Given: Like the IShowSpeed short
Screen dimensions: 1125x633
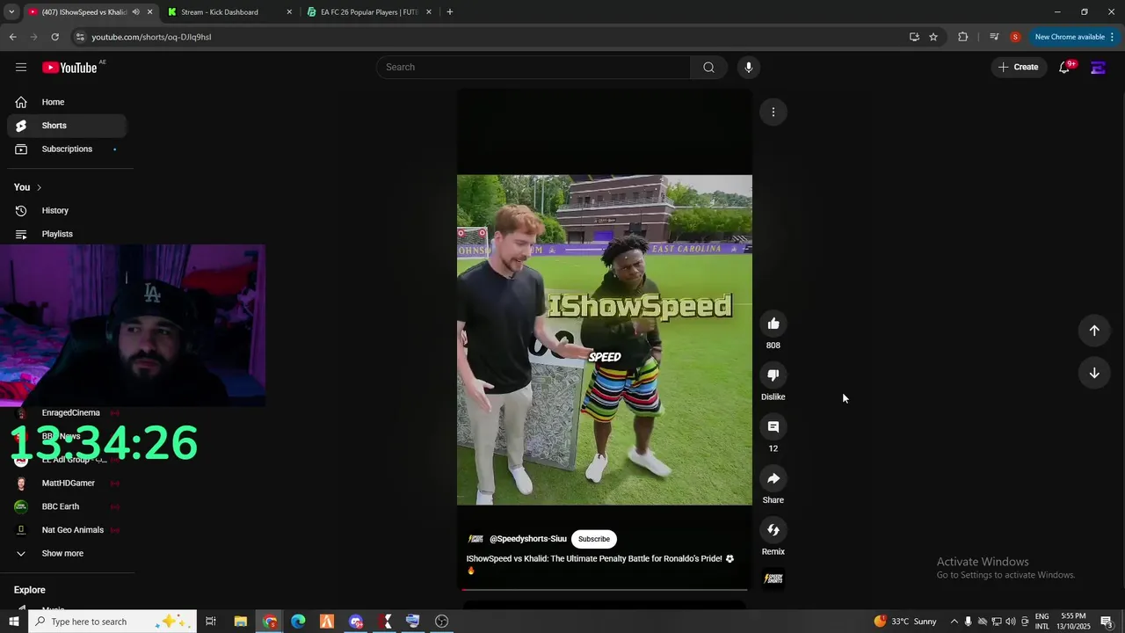Looking at the screenshot, I should click(773, 324).
